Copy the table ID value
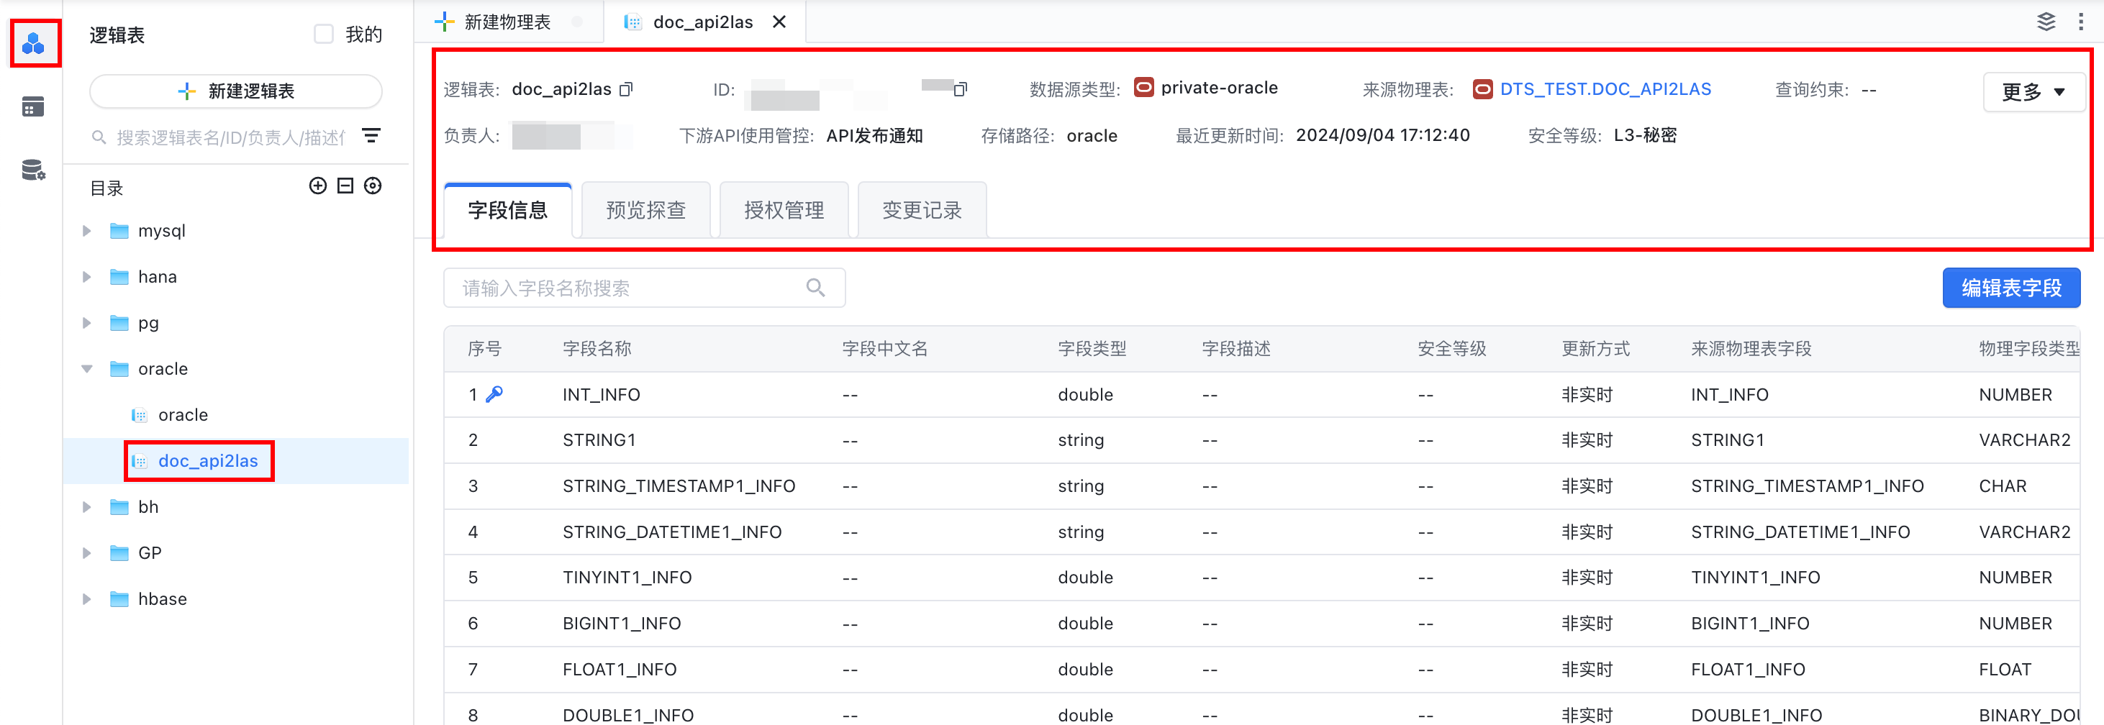The width and height of the screenshot is (2104, 725). coord(961,89)
